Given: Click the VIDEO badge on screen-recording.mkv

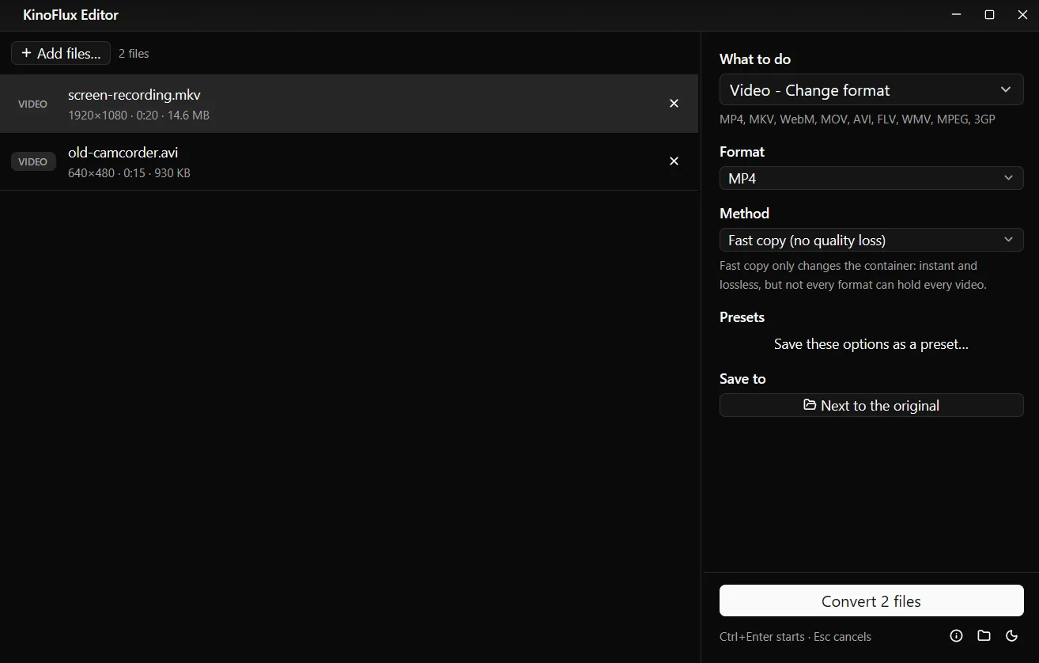Looking at the screenshot, I should [x=32, y=104].
